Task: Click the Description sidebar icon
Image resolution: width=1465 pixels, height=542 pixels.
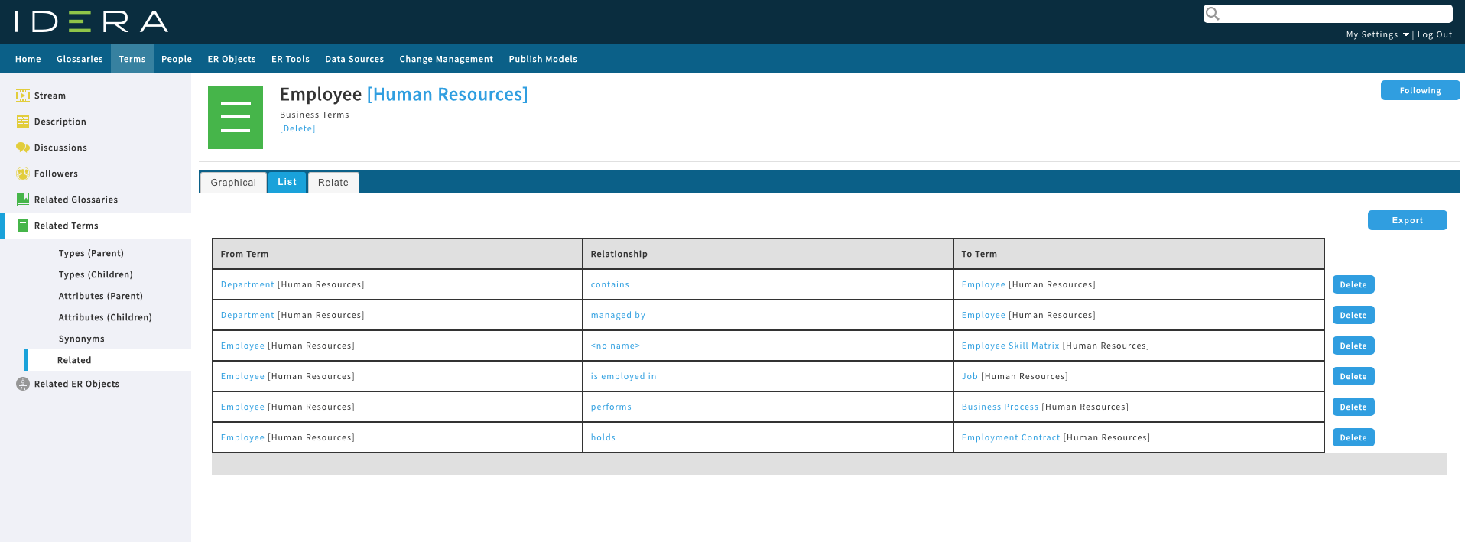Action: (x=23, y=122)
